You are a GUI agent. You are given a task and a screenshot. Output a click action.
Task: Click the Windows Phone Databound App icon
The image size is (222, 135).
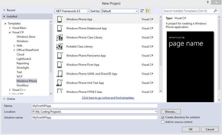click(60, 28)
